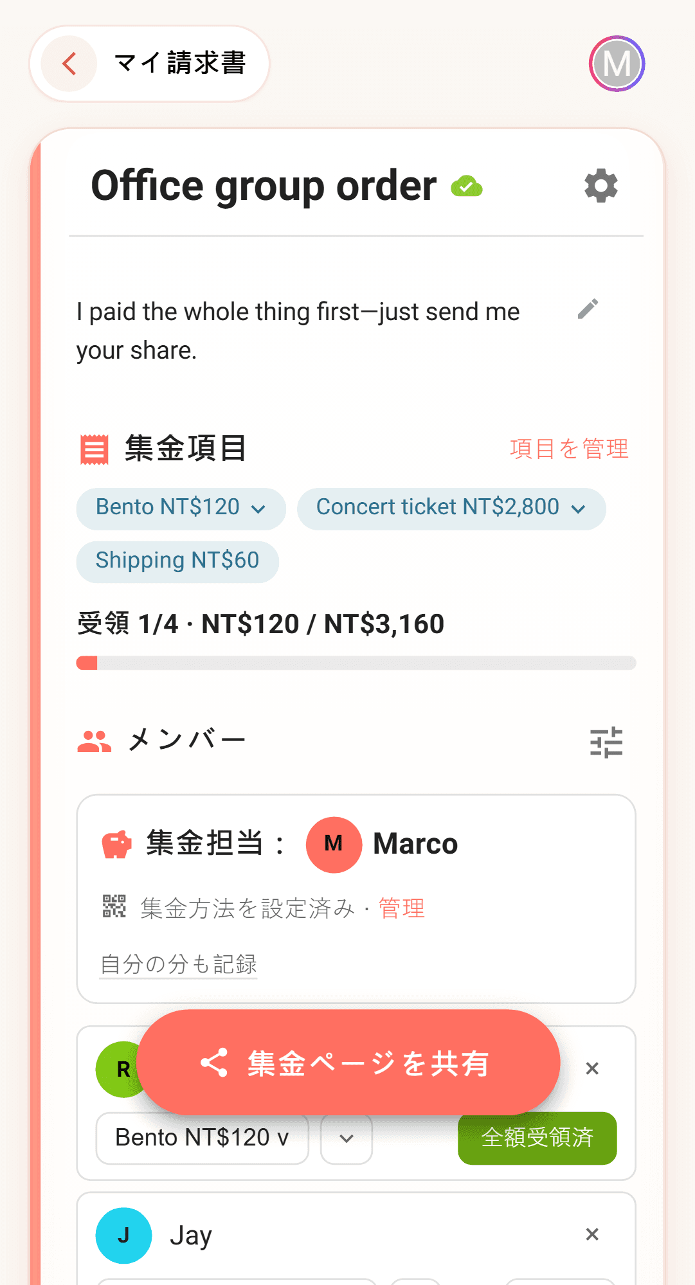Select the Shipping NT$60 chip

pyautogui.click(x=177, y=562)
